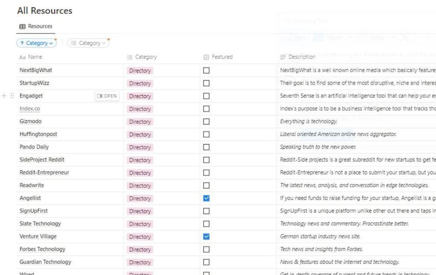Screen dimensions: 436x275
Task: Select the Pando Daily name cell
Action: (70, 147)
